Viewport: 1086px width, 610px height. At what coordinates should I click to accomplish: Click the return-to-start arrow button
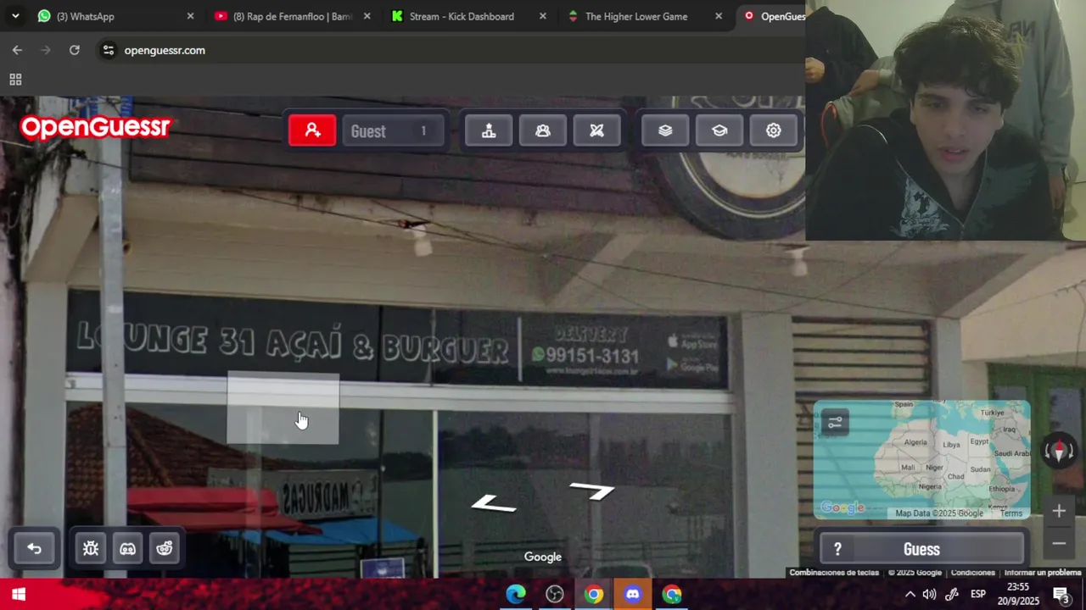pyautogui.click(x=34, y=549)
